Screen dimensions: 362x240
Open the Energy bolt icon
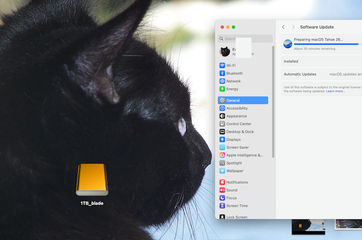pos(222,89)
